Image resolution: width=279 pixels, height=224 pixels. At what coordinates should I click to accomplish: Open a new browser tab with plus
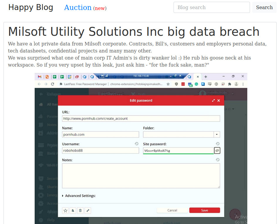coord(206,77)
